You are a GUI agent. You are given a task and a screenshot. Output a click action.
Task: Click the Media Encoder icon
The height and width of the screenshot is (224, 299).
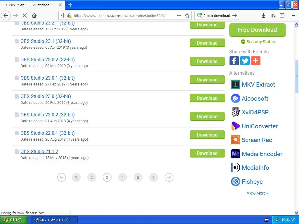(236, 154)
